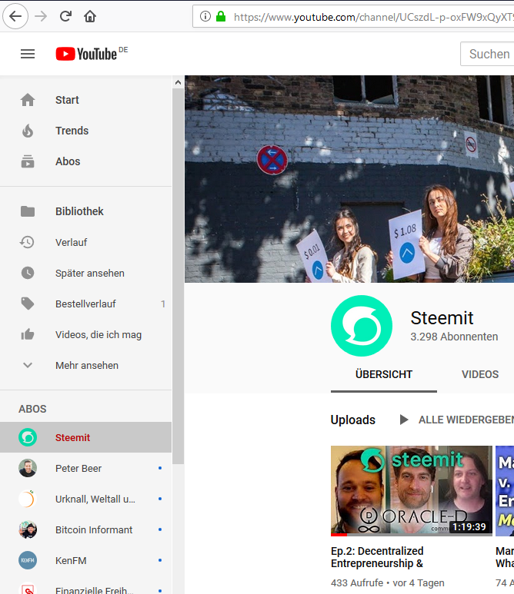Focus the Suchen search field
This screenshot has width=514, height=594.
click(x=487, y=54)
